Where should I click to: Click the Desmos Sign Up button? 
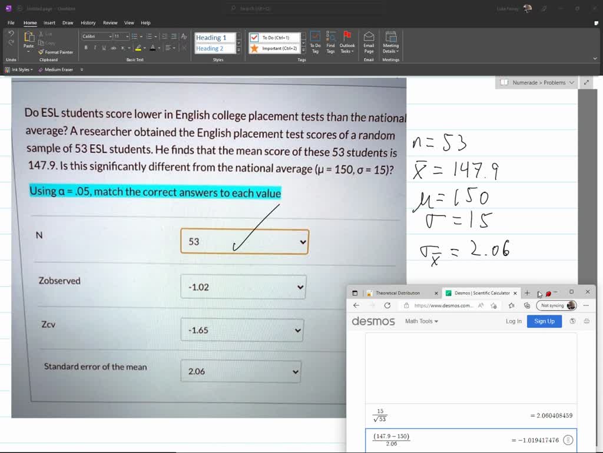(x=544, y=321)
